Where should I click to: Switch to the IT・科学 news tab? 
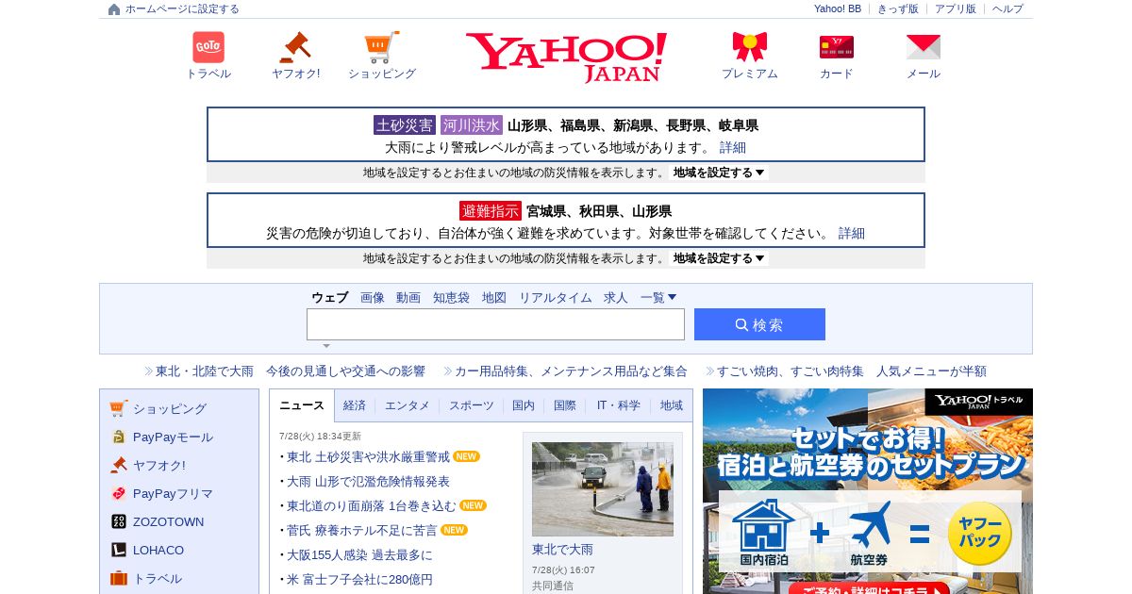(x=619, y=405)
